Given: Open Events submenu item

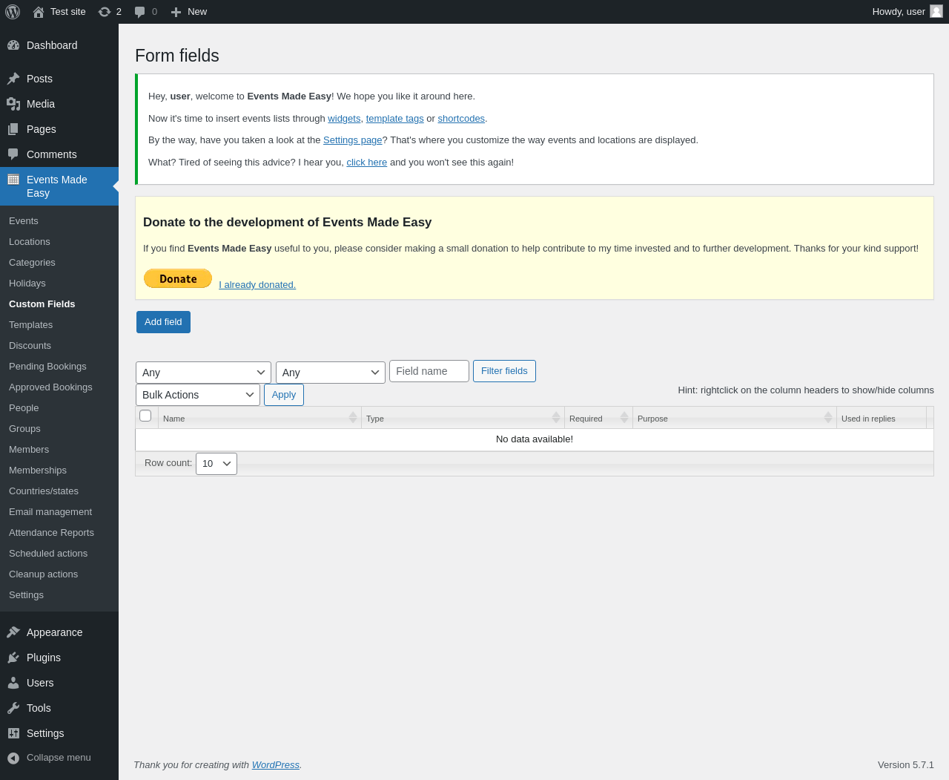Looking at the screenshot, I should (24, 221).
